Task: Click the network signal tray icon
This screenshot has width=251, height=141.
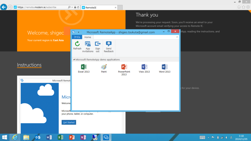Action: click(222, 138)
